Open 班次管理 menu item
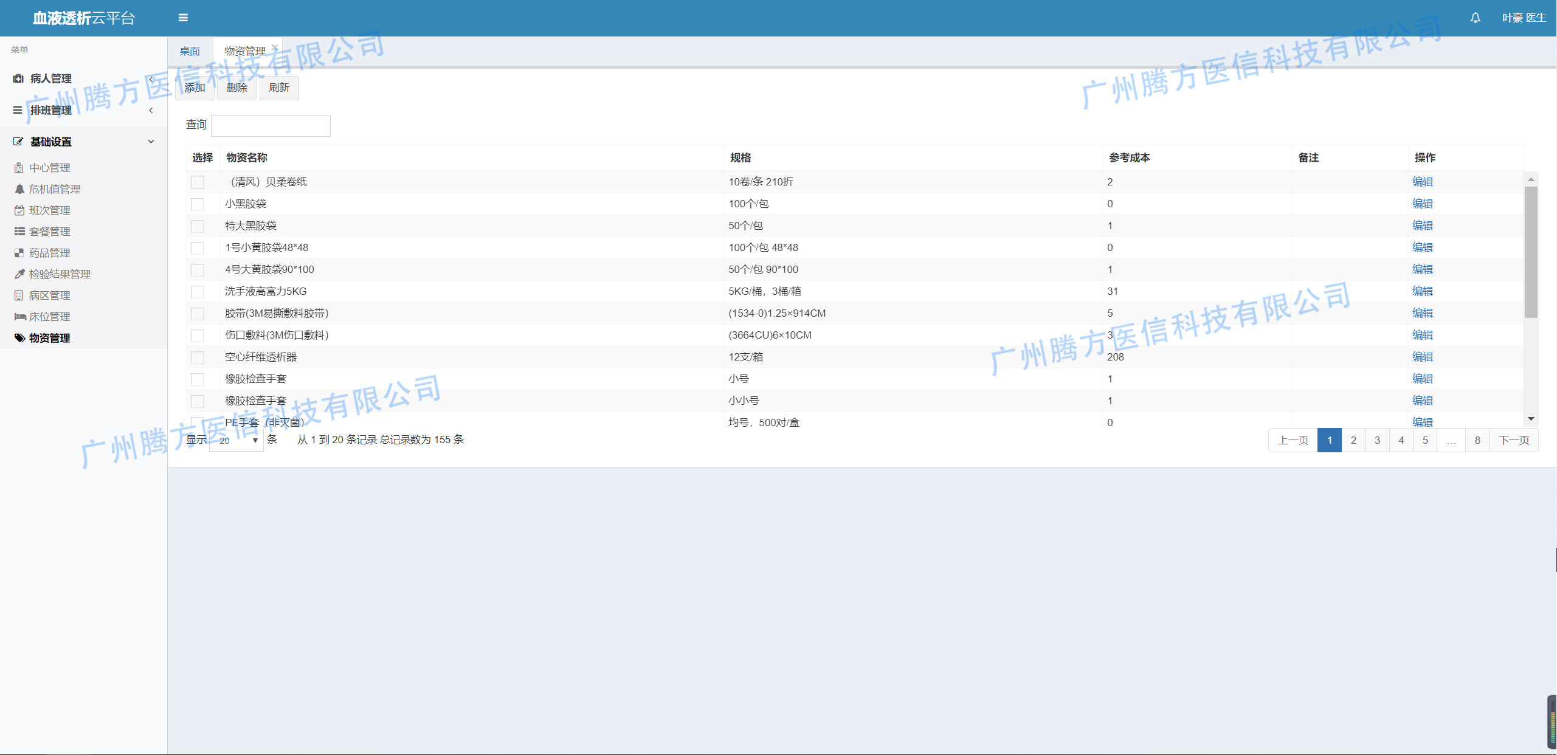 click(x=50, y=210)
